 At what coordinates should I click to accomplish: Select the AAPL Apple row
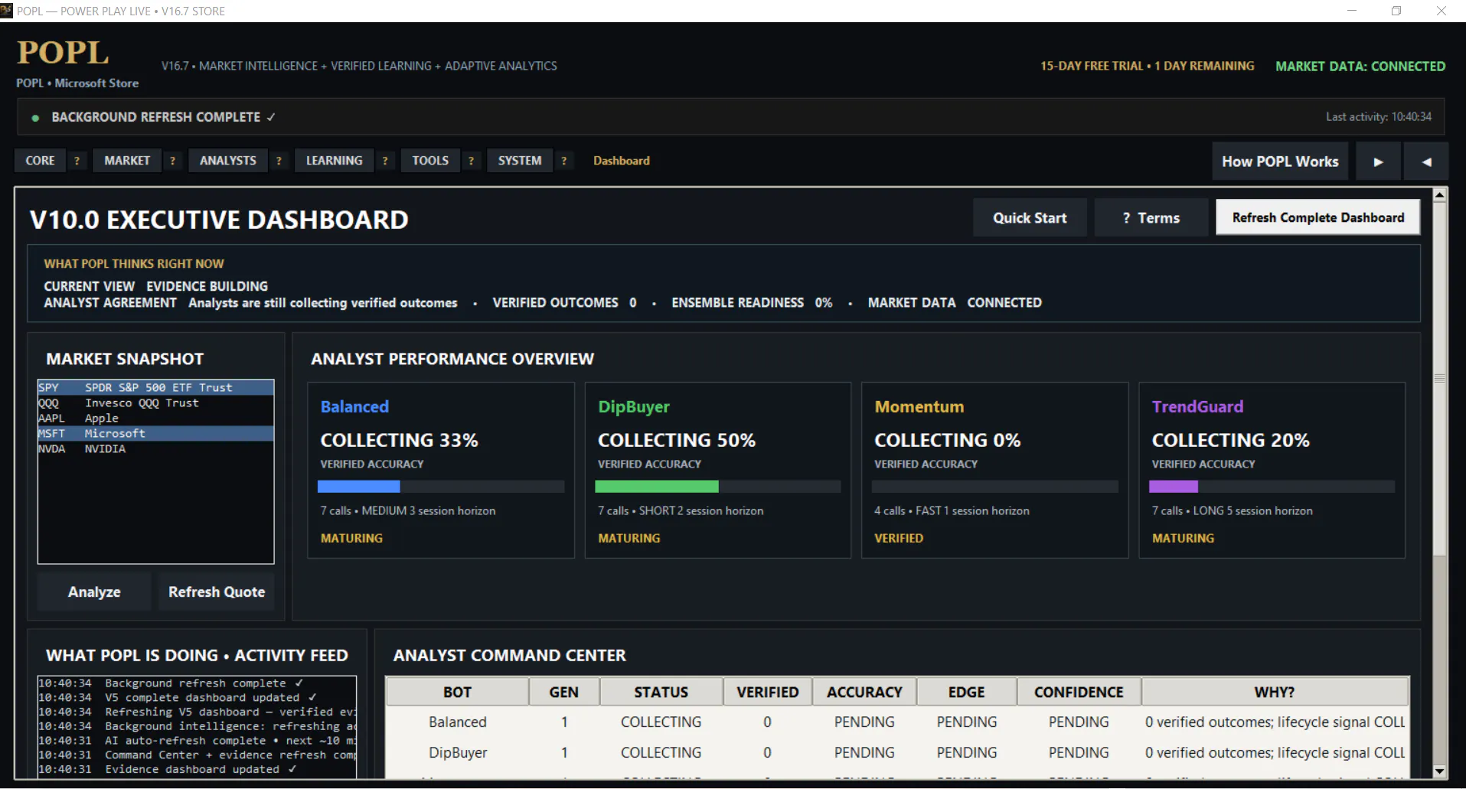click(x=155, y=418)
